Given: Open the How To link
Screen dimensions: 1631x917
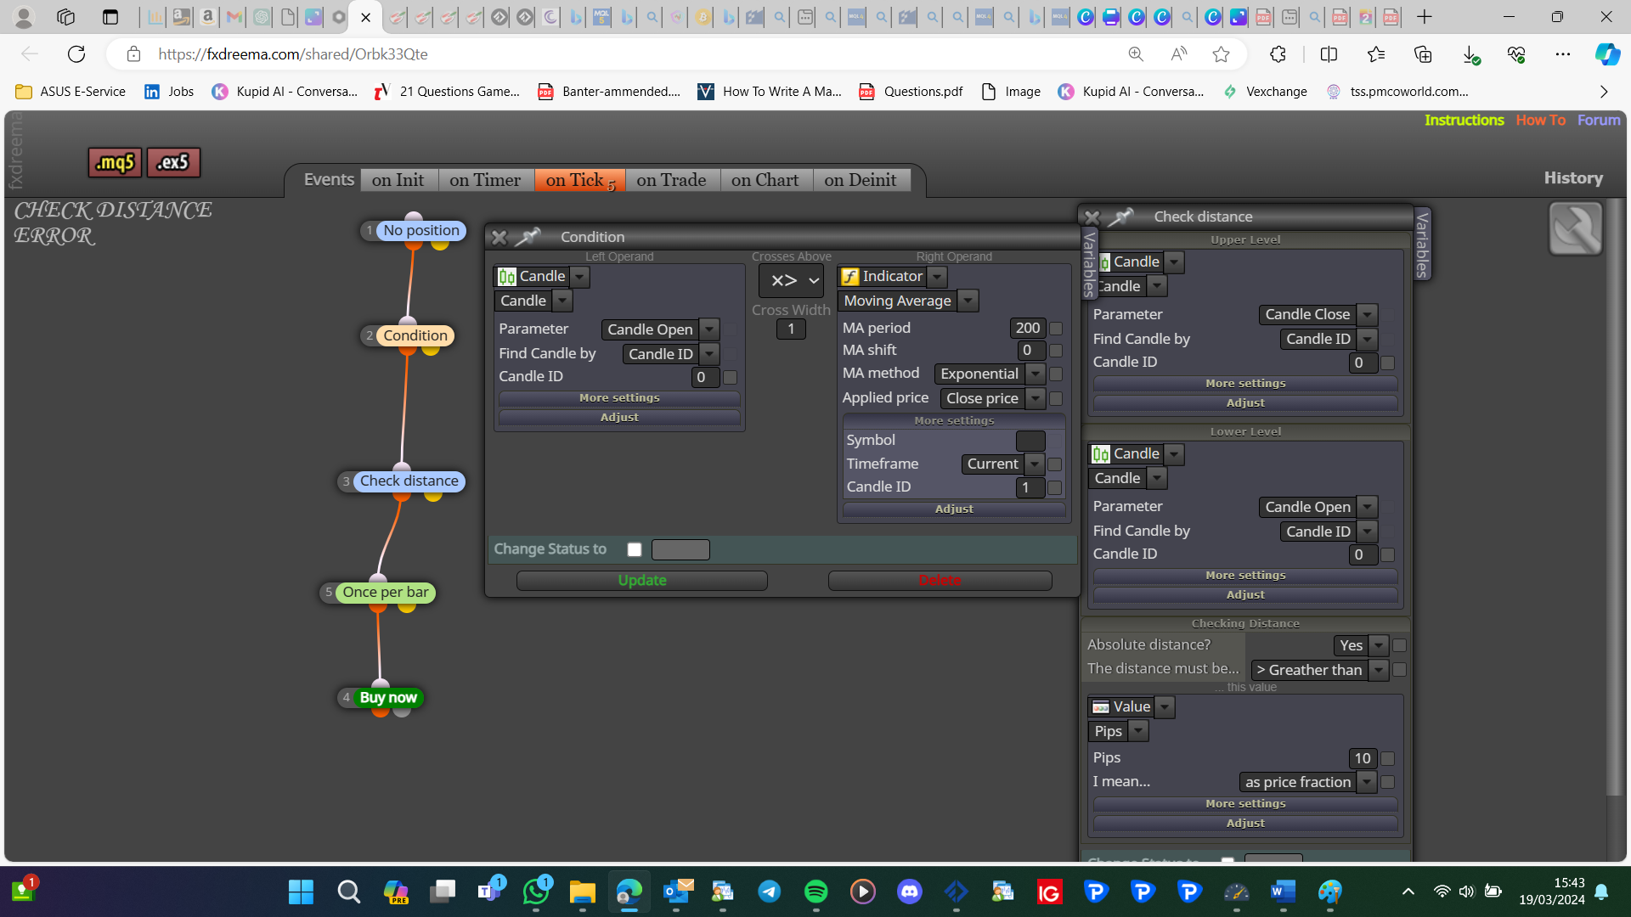Looking at the screenshot, I should [1541, 121].
